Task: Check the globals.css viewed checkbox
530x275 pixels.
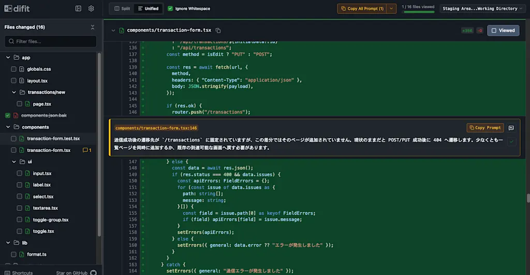Action: point(13,69)
